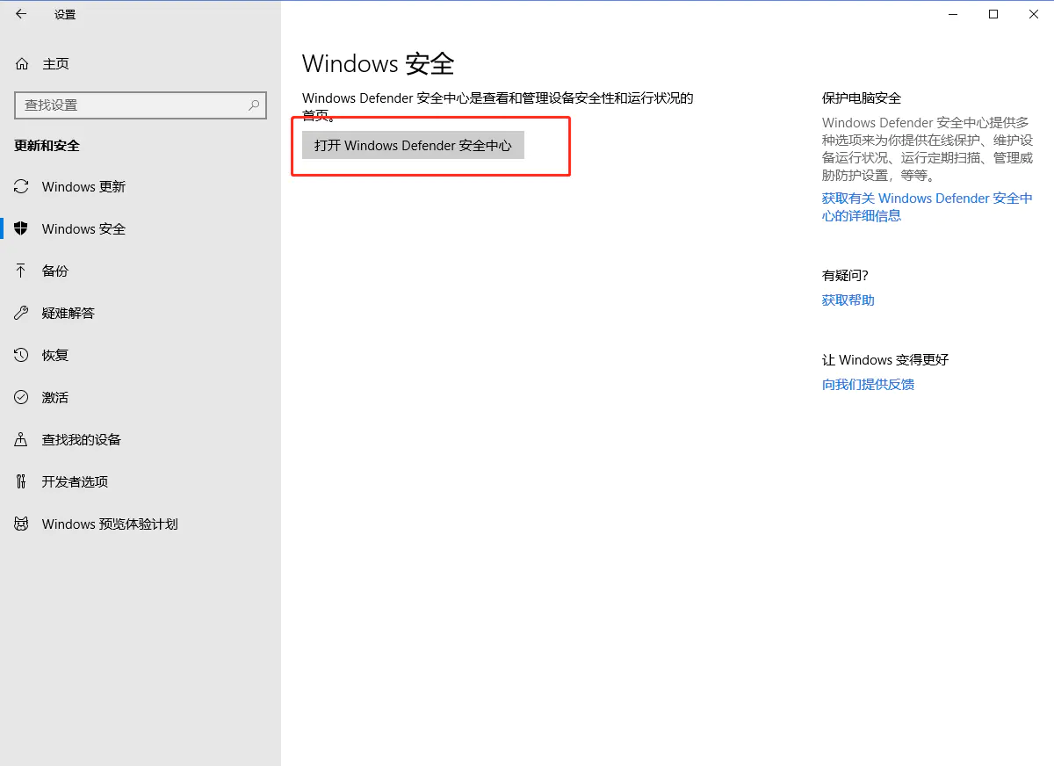Focus the 查找设置 search box
Screen dimensions: 1054x766
point(141,105)
